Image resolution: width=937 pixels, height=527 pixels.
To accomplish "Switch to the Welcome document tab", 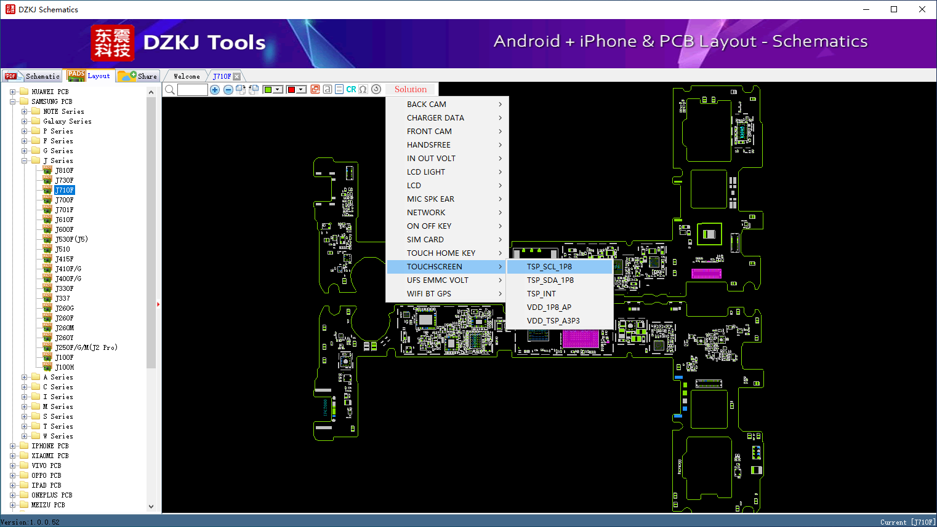I will [x=187, y=76].
